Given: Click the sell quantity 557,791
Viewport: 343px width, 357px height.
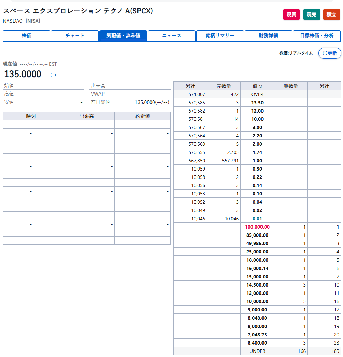Looking at the screenshot, I should [x=230, y=161].
